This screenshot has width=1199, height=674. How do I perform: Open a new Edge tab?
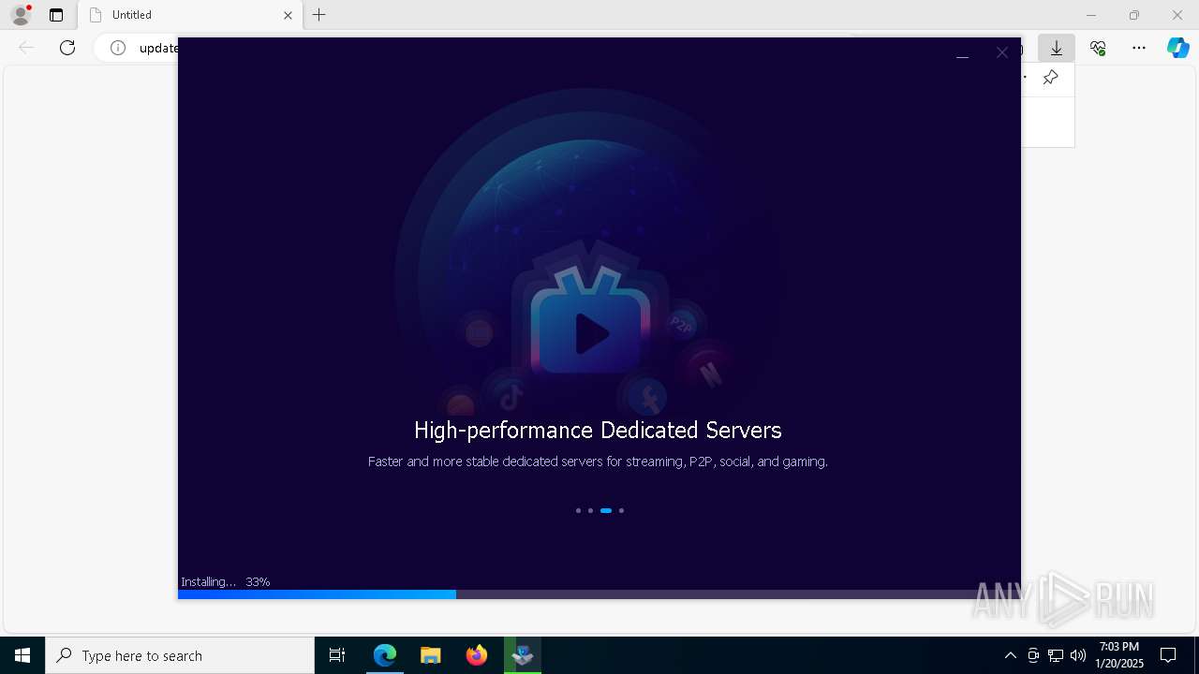click(319, 15)
